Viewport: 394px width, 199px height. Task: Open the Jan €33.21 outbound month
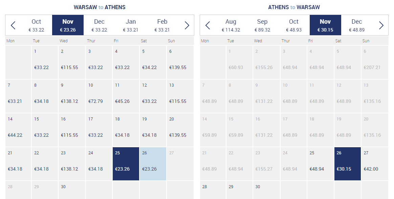pos(131,25)
